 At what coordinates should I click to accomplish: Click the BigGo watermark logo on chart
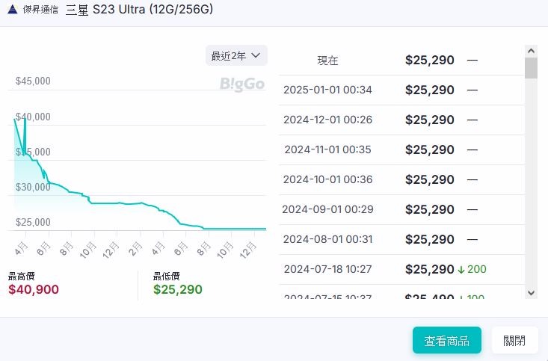click(x=242, y=84)
